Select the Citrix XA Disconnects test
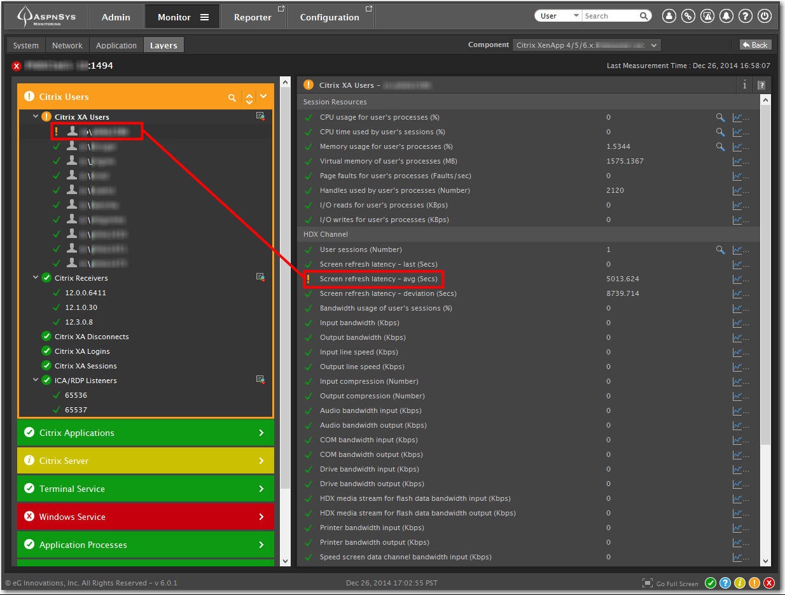Viewport: 785px width, 595px height. (92, 337)
